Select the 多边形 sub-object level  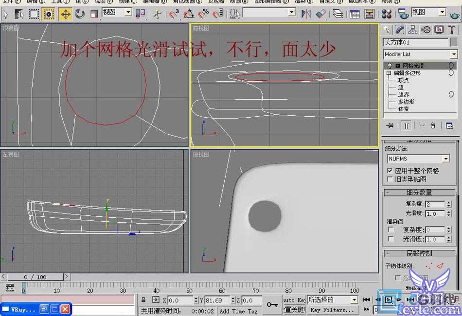tap(406, 102)
